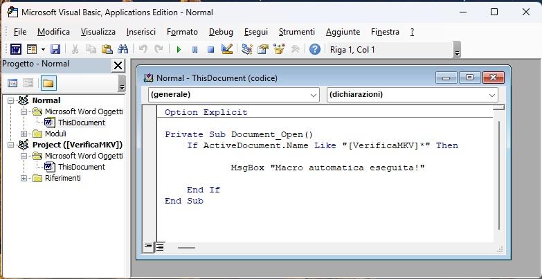Click the Undo arrow icon
This screenshot has height=279, width=542.
point(143,49)
